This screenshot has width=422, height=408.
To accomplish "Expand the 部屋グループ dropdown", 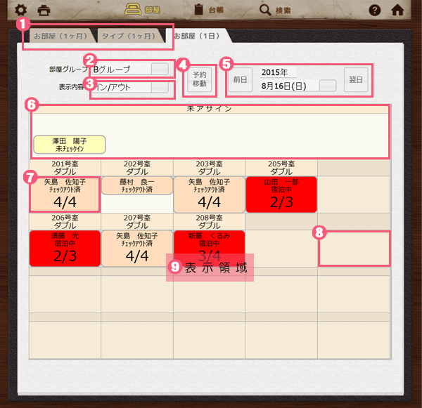I will coord(161,69).
